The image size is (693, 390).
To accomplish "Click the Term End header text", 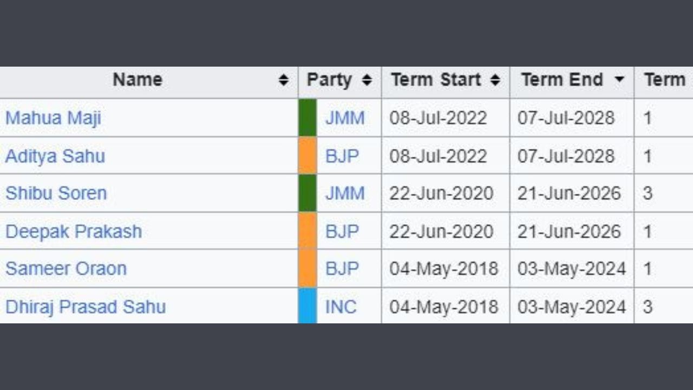I will pyautogui.click(x=561, y=80).
